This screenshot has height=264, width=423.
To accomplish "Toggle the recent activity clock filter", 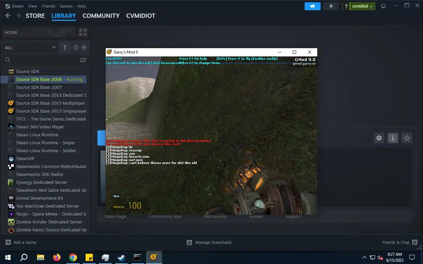I will [76, 48].
